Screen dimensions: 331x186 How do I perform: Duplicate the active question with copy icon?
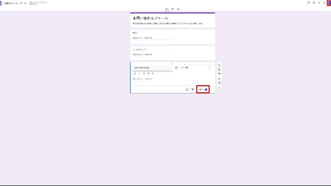point(187,89)
